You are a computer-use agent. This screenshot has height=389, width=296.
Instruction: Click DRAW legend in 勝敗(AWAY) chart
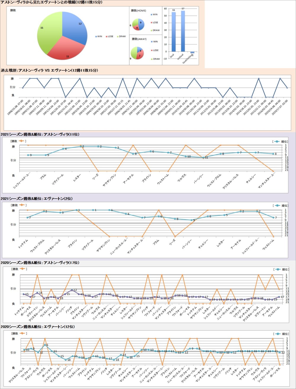[x=155, y=59]
